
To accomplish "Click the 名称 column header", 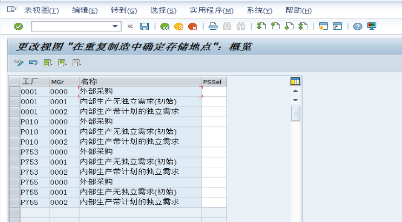I will coord(140,82).
